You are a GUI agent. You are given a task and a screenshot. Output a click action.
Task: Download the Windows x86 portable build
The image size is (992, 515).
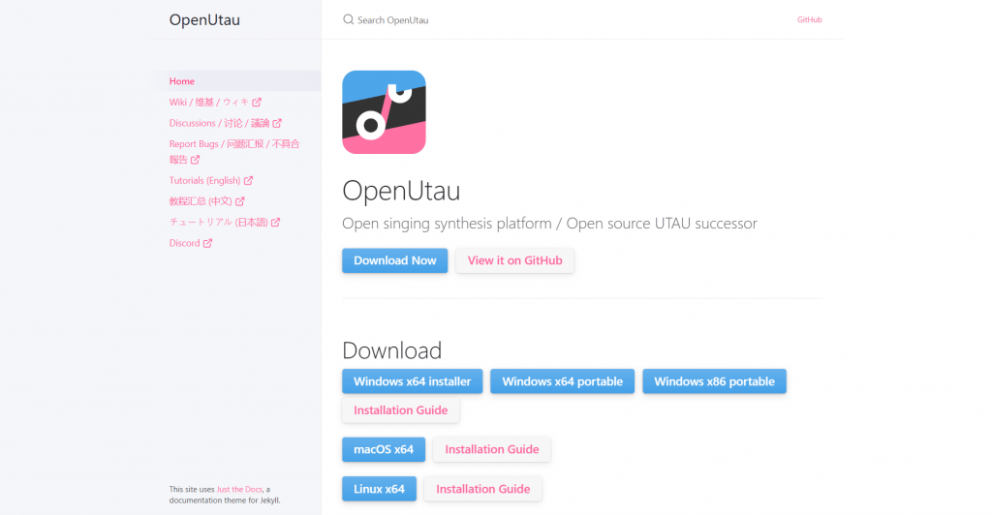pyautogui.click(x=714, y=381)
